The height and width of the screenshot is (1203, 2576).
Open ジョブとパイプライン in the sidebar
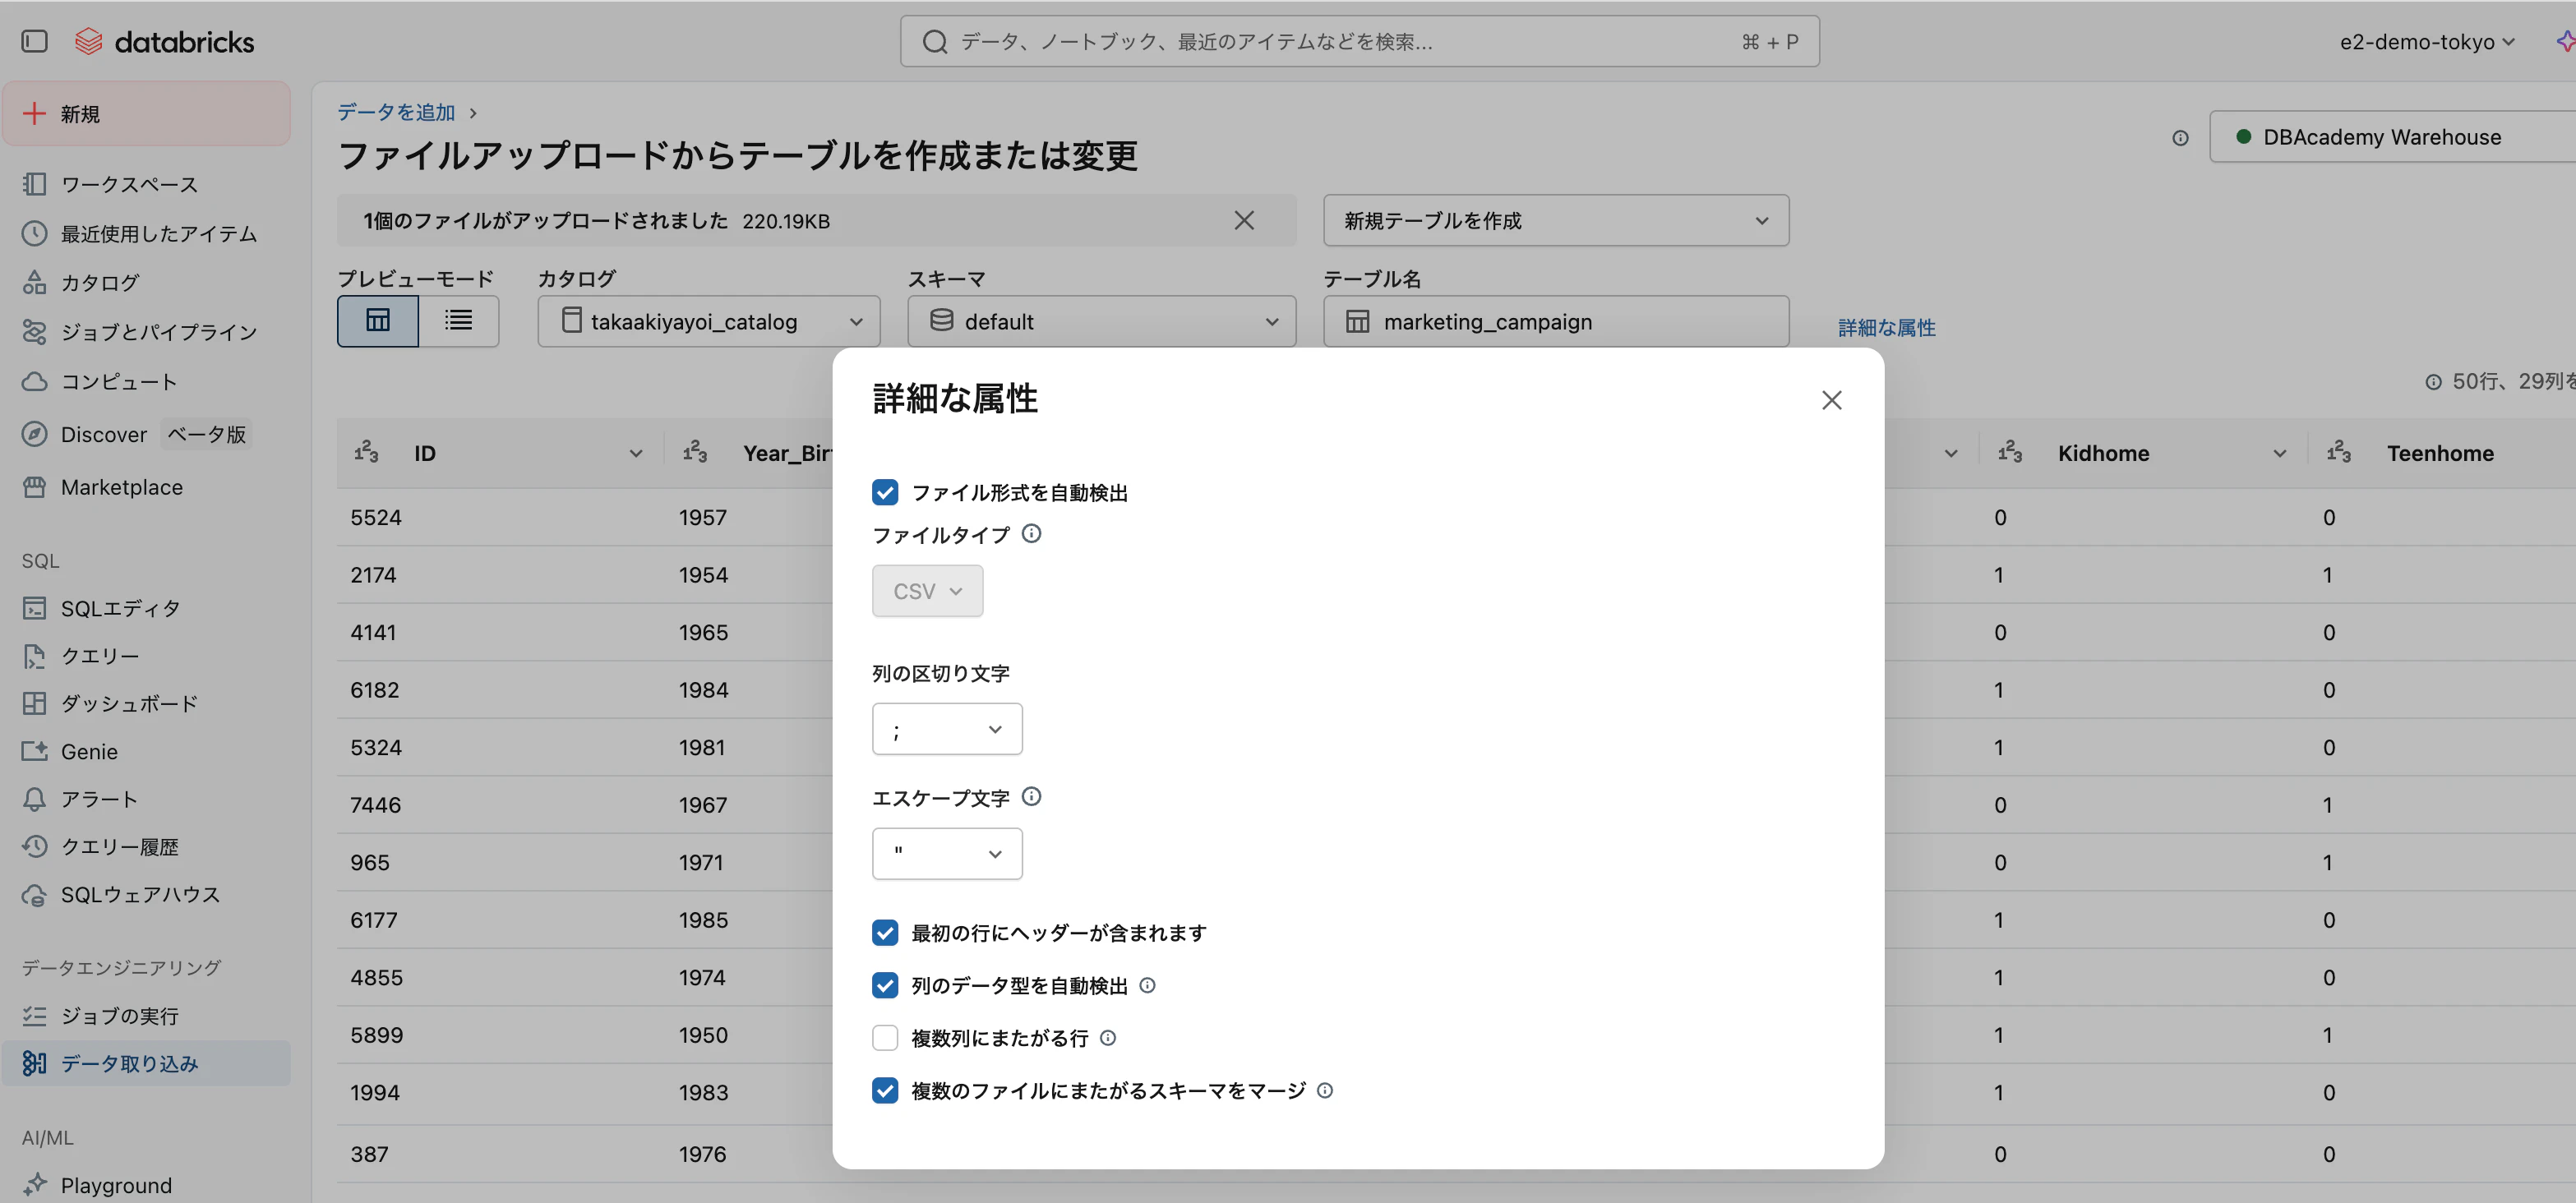coord(146,331)
